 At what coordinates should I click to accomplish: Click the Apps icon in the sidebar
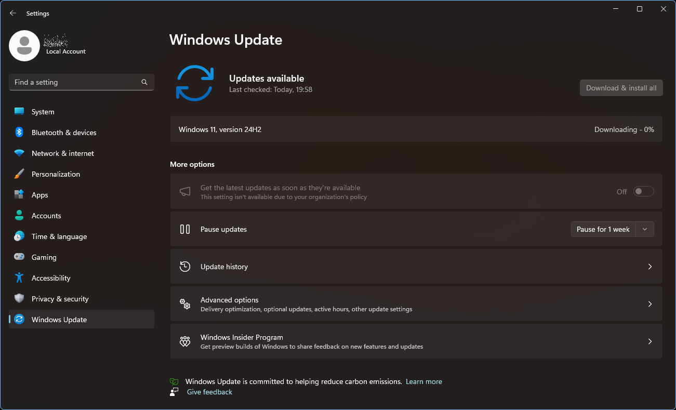click(x=19, y=195)
